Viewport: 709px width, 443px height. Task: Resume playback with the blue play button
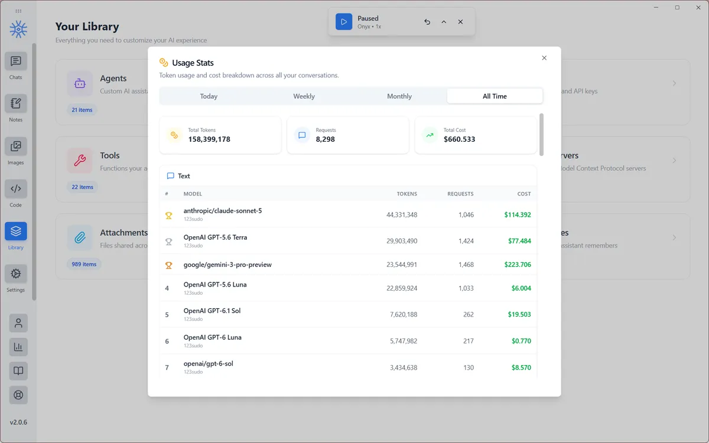click(x=344, y=22)
